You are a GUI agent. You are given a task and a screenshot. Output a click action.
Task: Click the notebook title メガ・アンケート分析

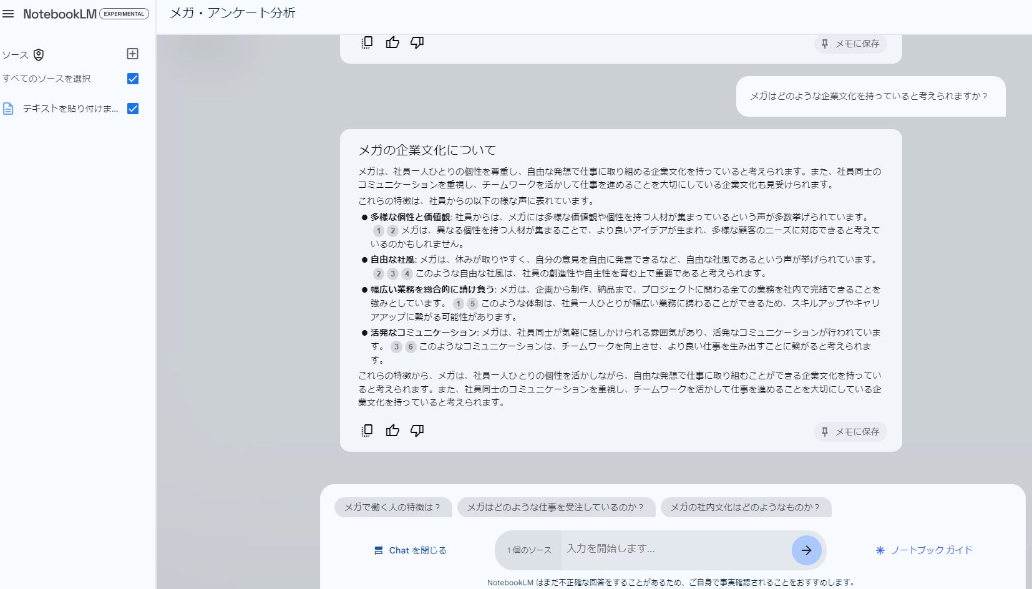click(x=233, y=13)
